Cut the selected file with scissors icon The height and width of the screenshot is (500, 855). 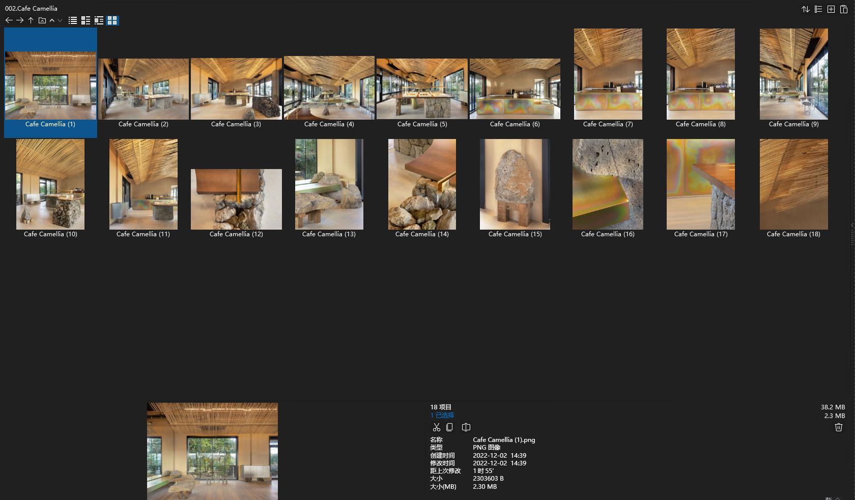(436, 427)
